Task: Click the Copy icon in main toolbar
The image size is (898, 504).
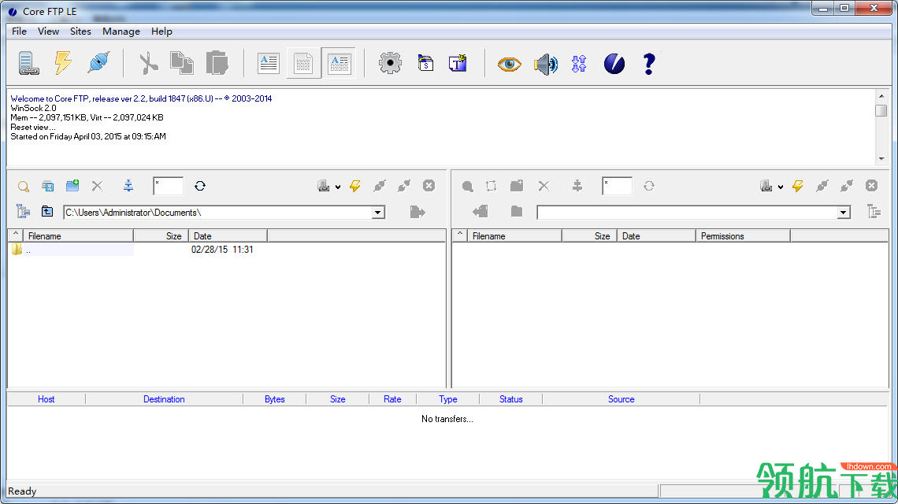Action: (181, 63)
